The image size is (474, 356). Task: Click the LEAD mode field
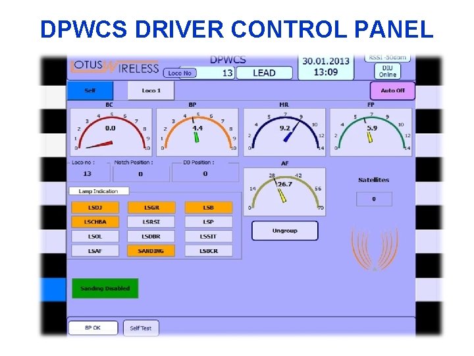click(265, 73)
